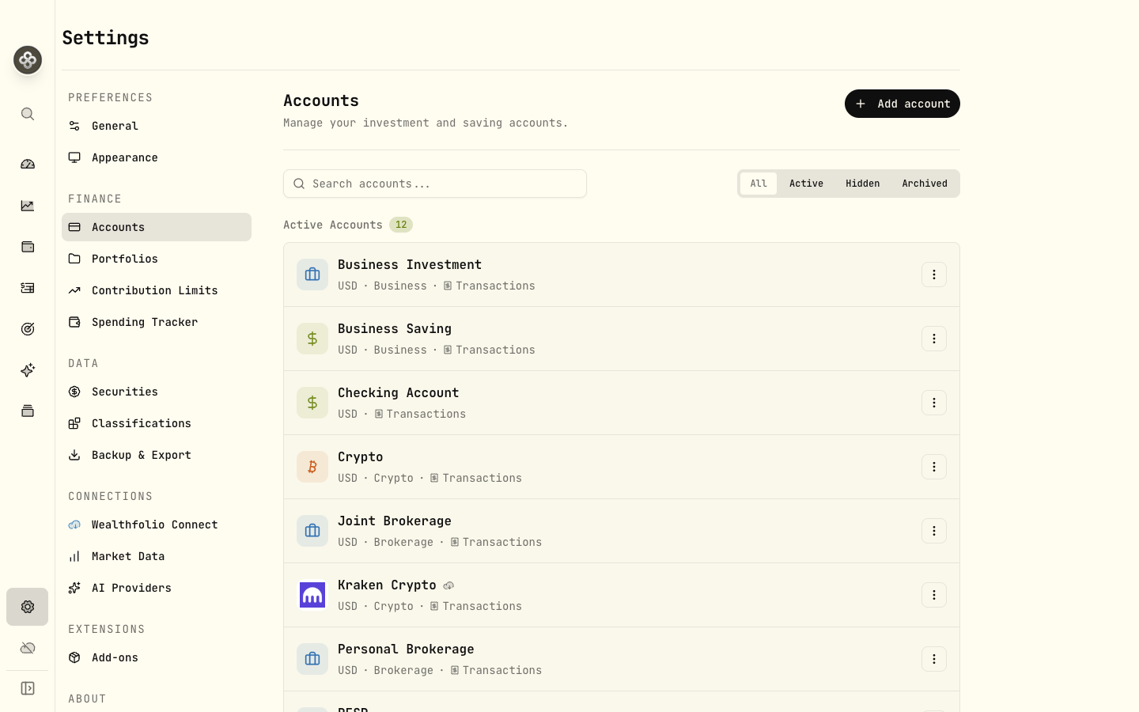Image resolution: width=1139 pixels, height=712 pixels.
Task: Open options menu for Checking Account
Action: 934,403
